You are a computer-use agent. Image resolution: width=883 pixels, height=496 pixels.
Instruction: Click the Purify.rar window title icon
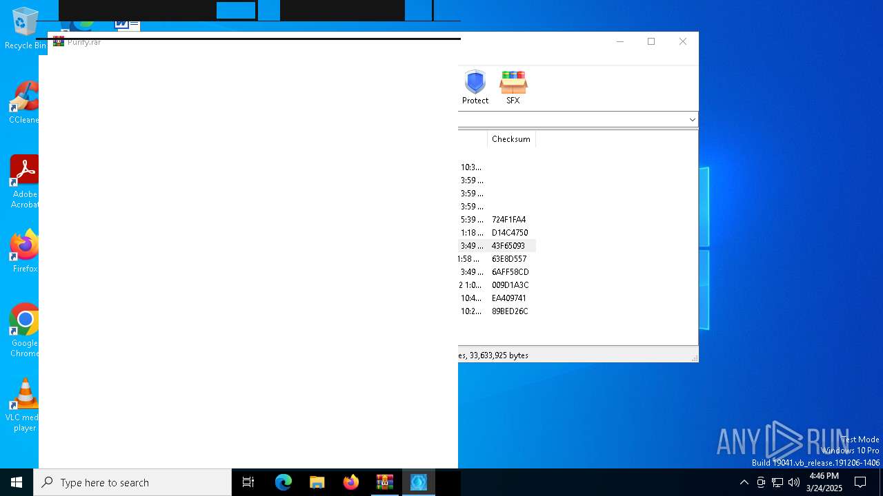coord(59,42)
